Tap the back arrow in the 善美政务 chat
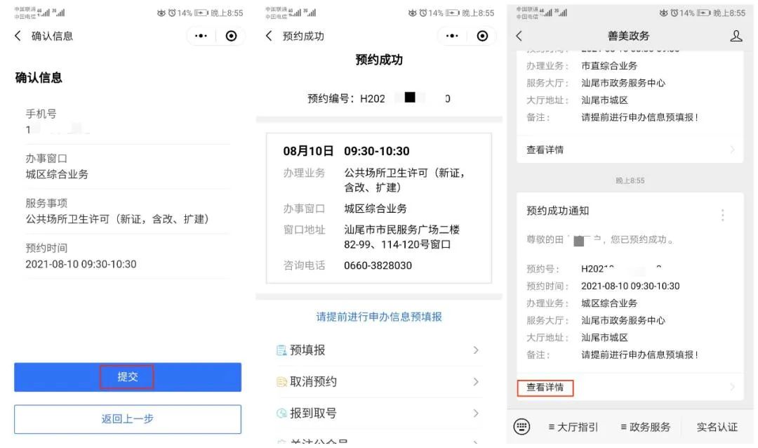Screen dimensions: 758x448 click(x=518, y=34)
